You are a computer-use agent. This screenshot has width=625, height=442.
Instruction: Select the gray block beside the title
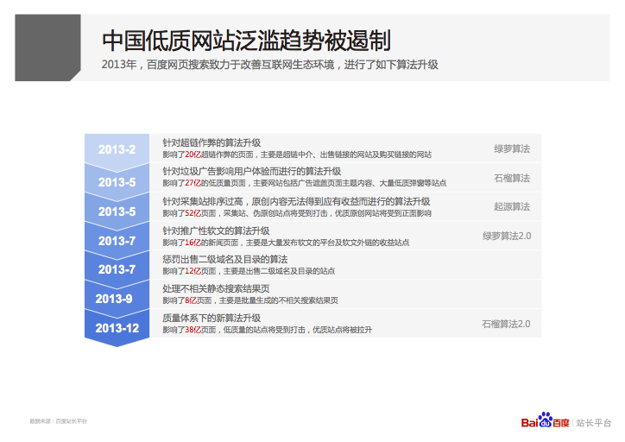[47, 47]
